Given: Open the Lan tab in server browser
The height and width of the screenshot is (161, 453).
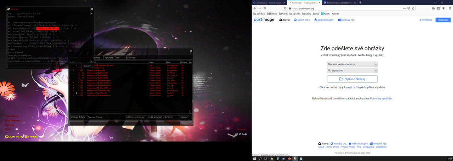Looking at the screenshot, I should pos(120,58).
